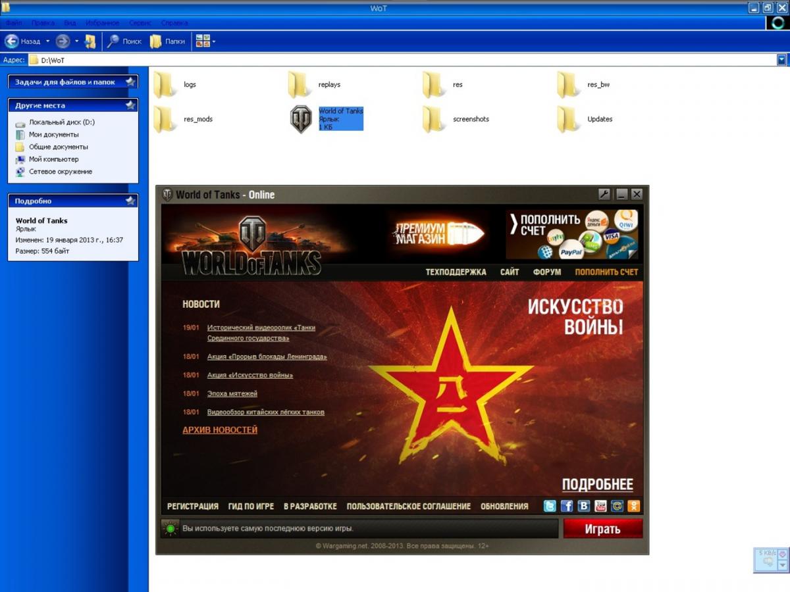
Task: Open Видеообзор китайских лёгких танков news
Action: click(265, 412)
